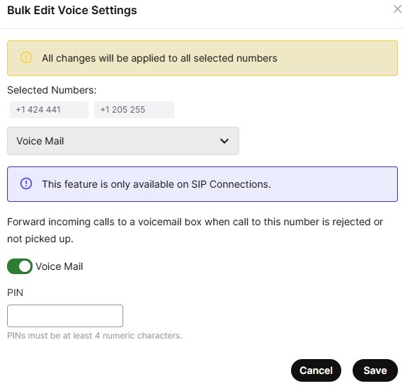Close the Bulk Edit Voice Settings dialog
The image size is (405, 386).
coord(397,9)
